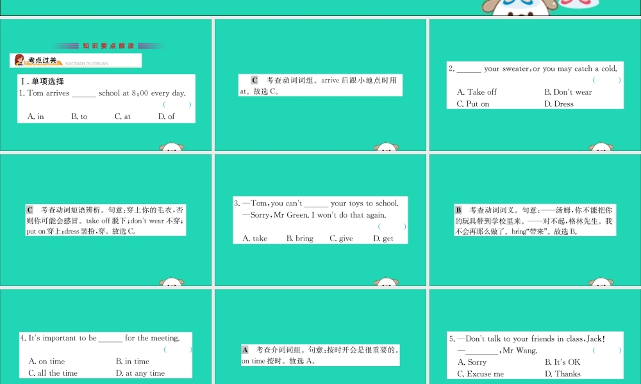
Task: Click the answer bracket of question 5
Action: [x=607, y=351]
